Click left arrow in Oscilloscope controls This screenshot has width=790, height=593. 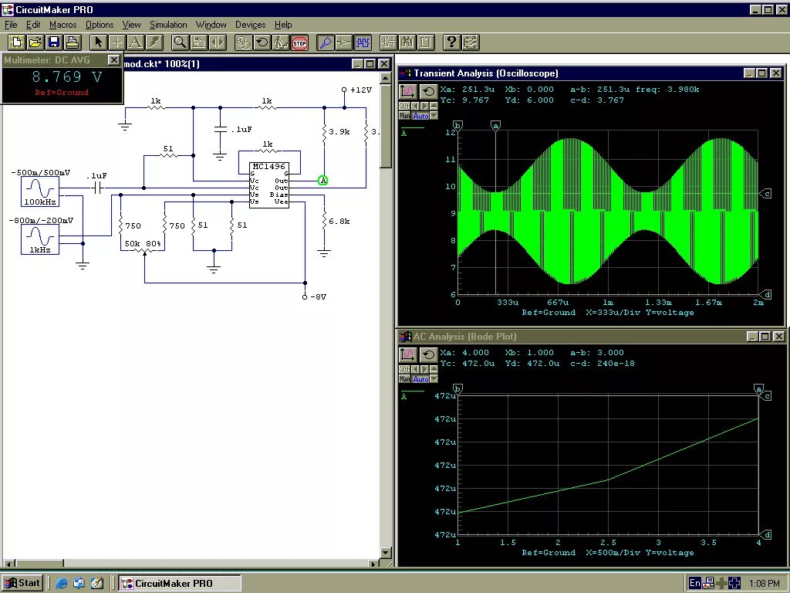coord(415,106)
